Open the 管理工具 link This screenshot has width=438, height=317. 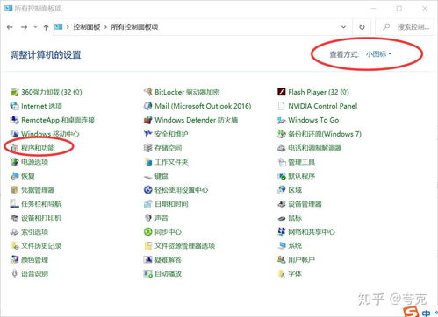point(301,162)
